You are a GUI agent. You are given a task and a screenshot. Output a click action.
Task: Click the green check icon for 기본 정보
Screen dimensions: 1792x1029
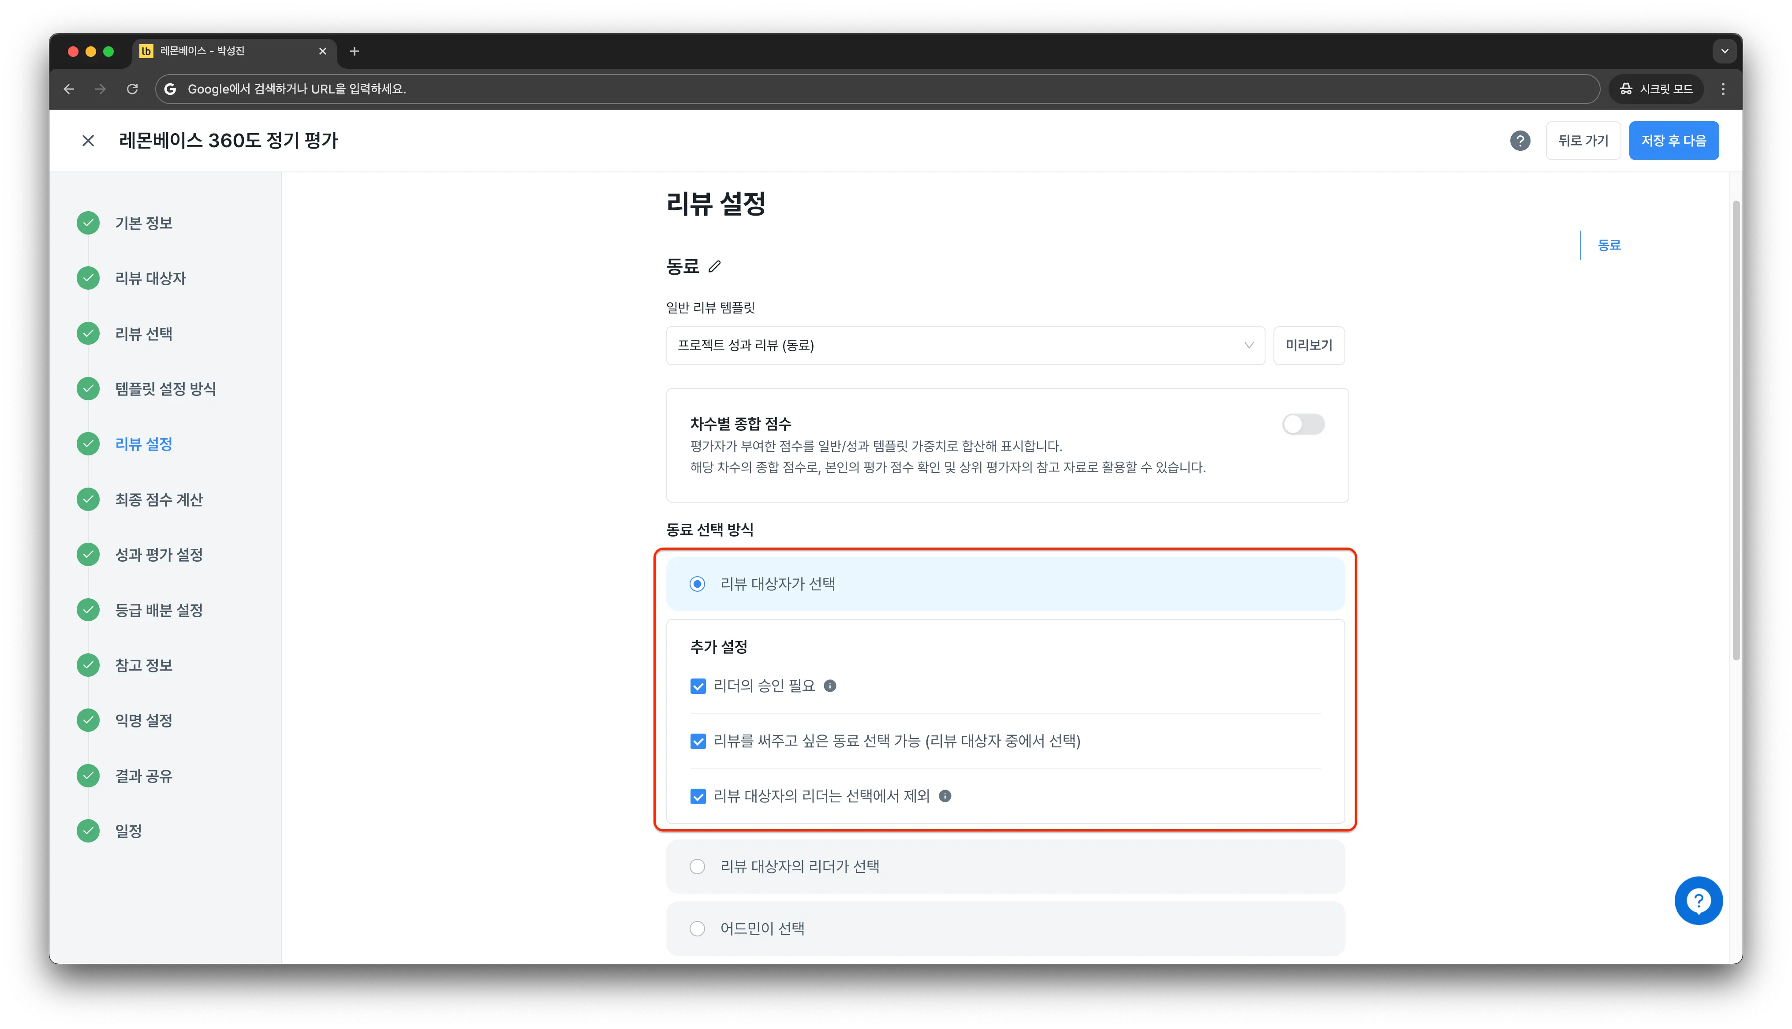[x=88, y=223]
